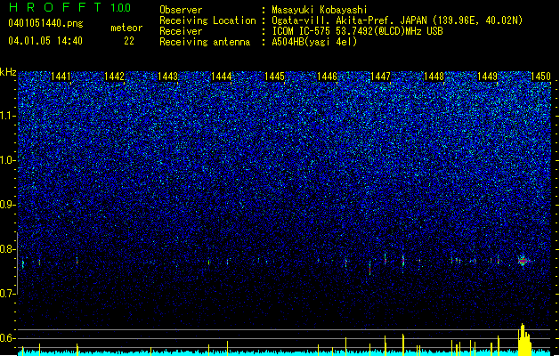
Task: Click the time marker 1441
Action: 61,77
